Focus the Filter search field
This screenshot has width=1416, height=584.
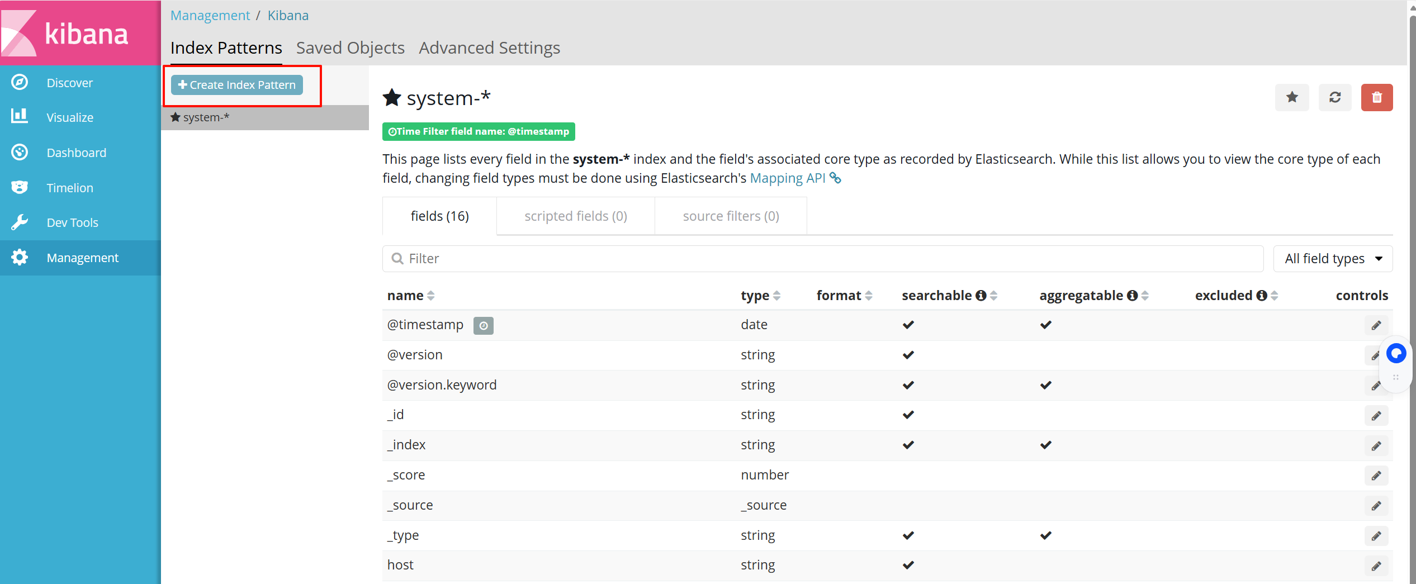click(x=823, y=259)
